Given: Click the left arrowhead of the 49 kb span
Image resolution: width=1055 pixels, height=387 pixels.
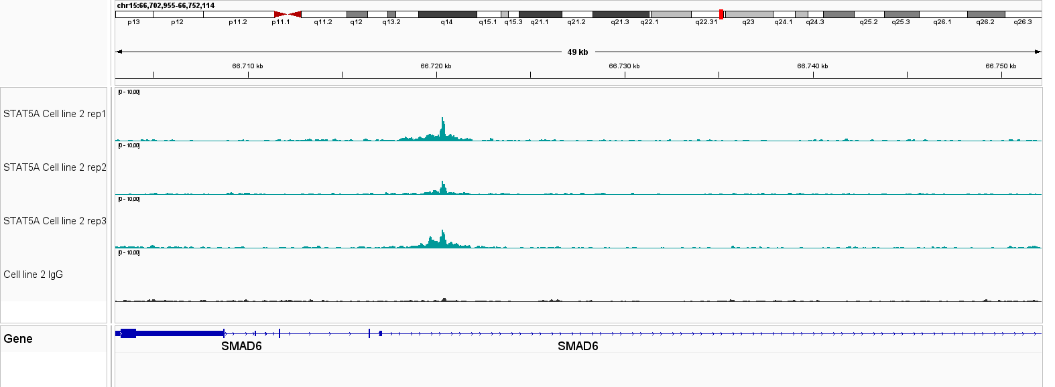Looking at the screenshot, I should [x=119, y=52].
